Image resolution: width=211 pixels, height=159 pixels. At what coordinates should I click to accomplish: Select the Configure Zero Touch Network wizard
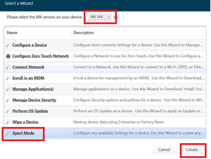pyautogui.click(x=40, y=56)
